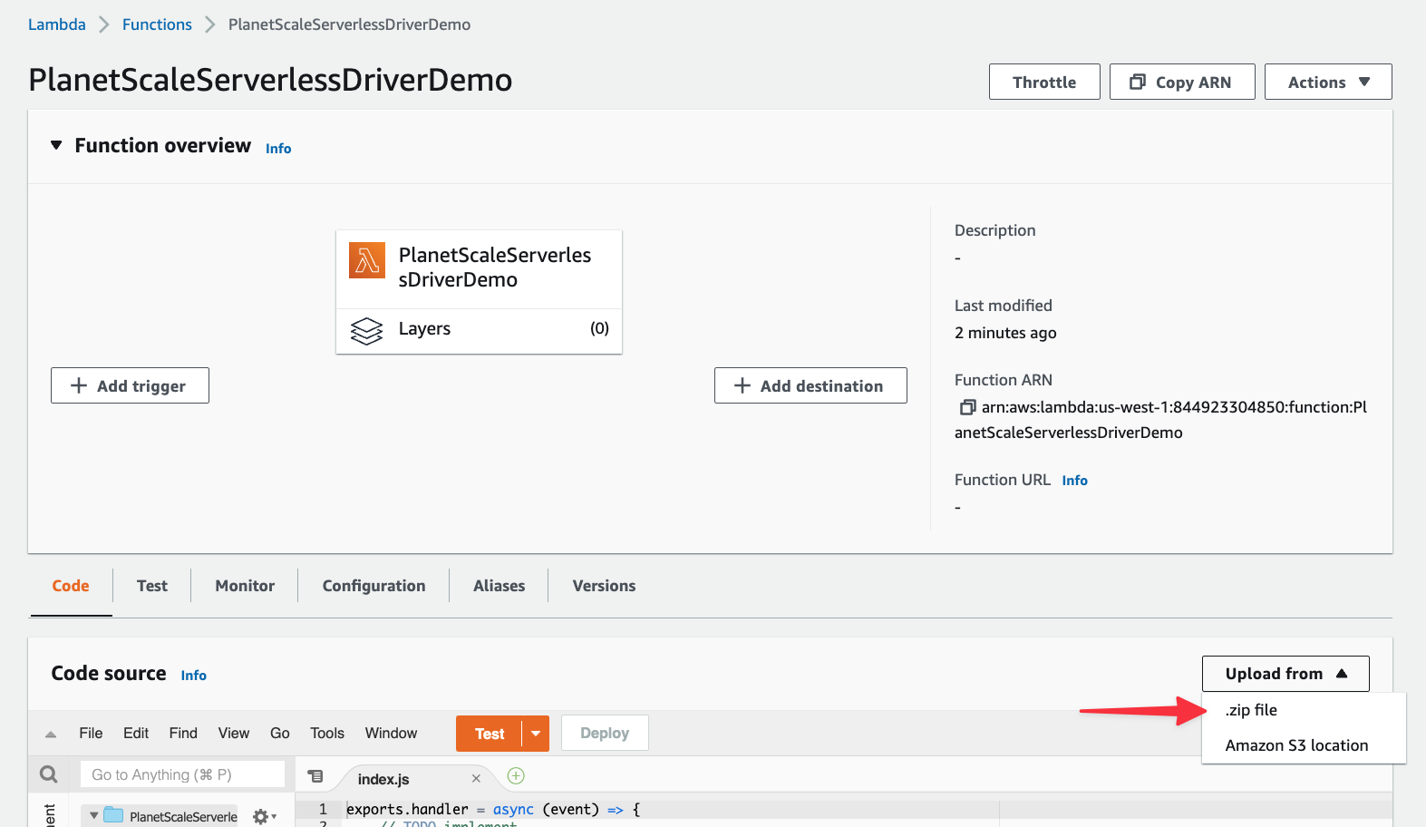
Task: Open the Edit menu in the code editor
Action: [136, 733]
